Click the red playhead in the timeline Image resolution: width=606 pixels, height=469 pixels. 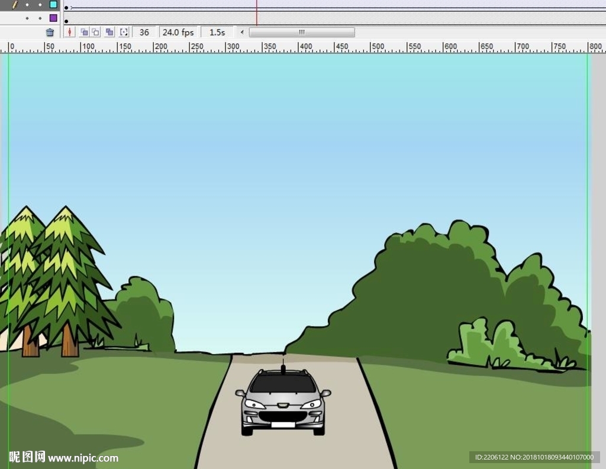coord(256,12)
